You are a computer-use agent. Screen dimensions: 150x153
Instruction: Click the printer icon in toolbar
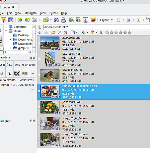[64, 20]
